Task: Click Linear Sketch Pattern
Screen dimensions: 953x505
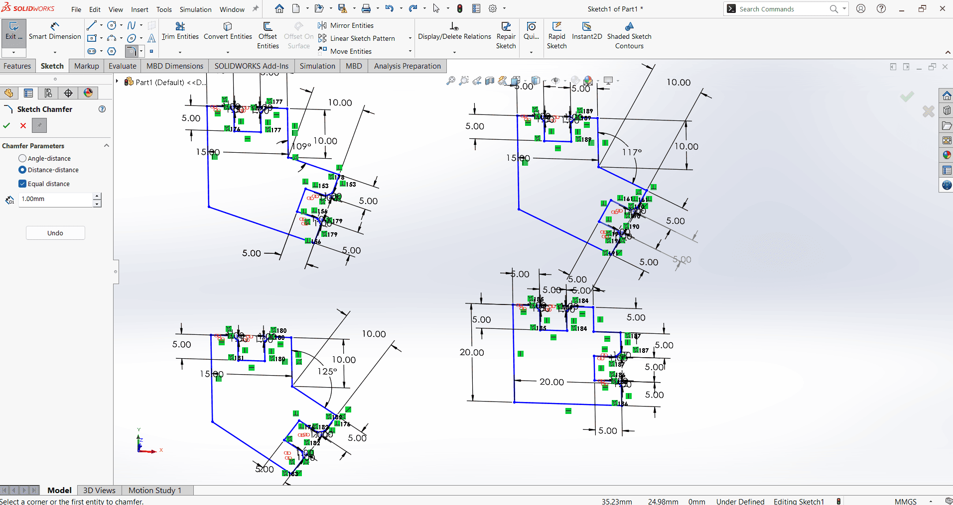Action: click(356, 38)
